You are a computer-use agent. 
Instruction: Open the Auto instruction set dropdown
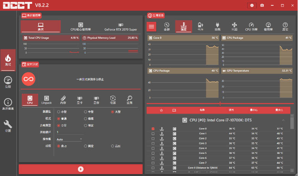pos(70,139)
